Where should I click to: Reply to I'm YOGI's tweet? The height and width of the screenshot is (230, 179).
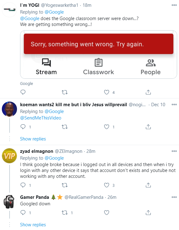coord(23,92)
